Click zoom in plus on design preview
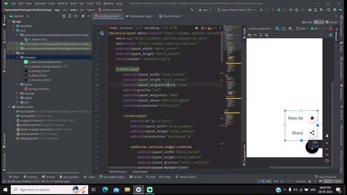The height and width of the screenshot is (195, 347). [x=327, y=143]
